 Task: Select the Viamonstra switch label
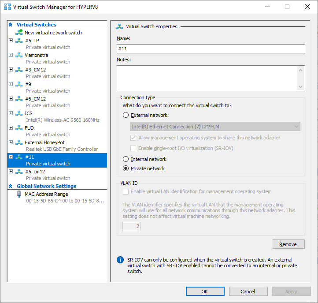click(37, 55)
